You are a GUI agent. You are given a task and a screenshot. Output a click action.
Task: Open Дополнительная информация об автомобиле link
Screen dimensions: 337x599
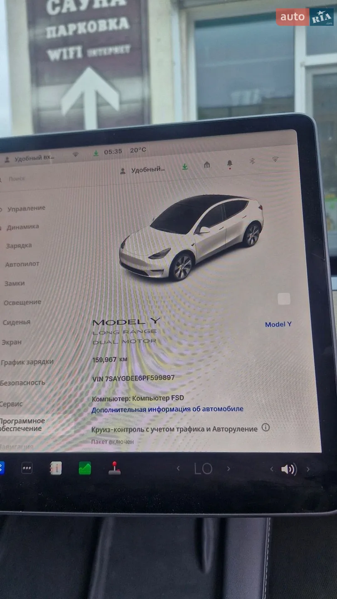pyautogui.click(x=167, y=409)
